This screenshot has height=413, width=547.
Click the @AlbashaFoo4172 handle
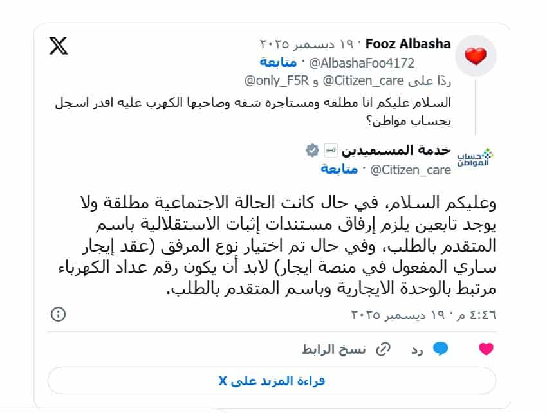tap(362, 62)
